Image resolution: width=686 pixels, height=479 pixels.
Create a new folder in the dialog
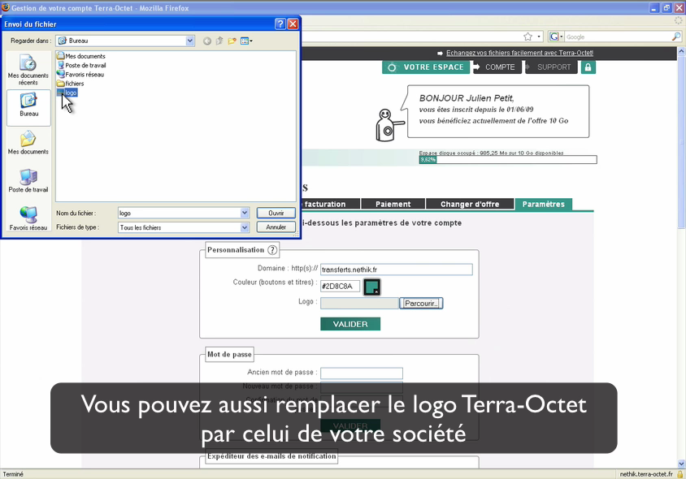[x=232, y=41]
